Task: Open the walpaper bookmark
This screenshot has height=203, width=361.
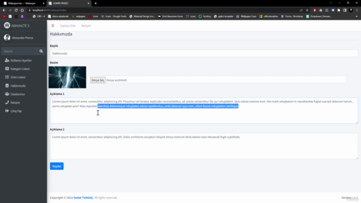Action: (x=78, y=16)
